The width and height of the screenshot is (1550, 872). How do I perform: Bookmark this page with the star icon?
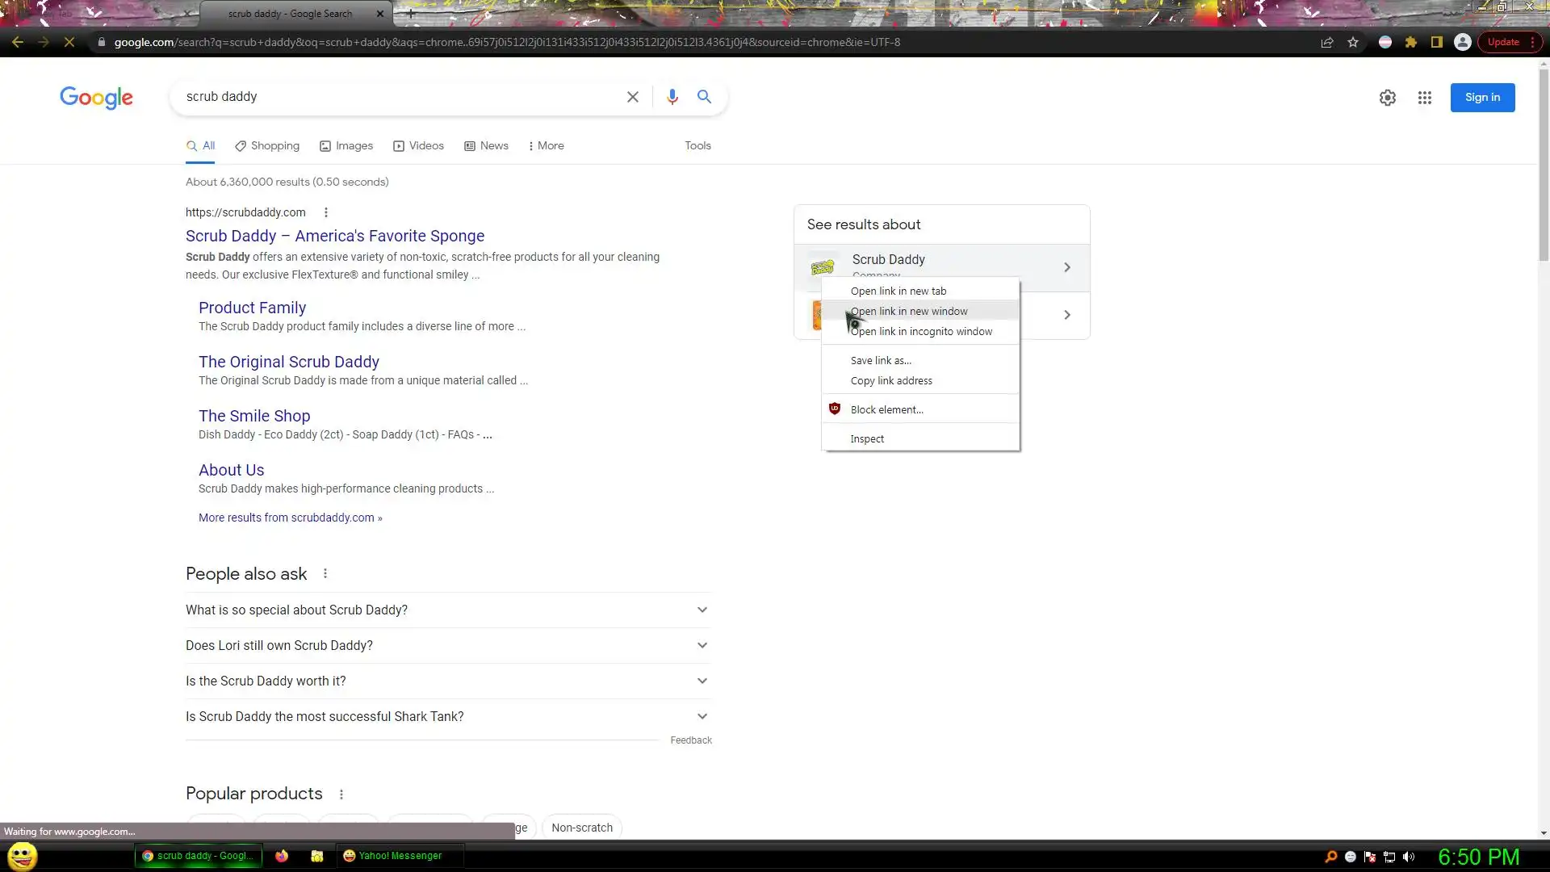(1353, 42)
